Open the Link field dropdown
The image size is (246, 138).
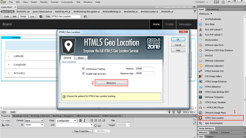(74, 125)
